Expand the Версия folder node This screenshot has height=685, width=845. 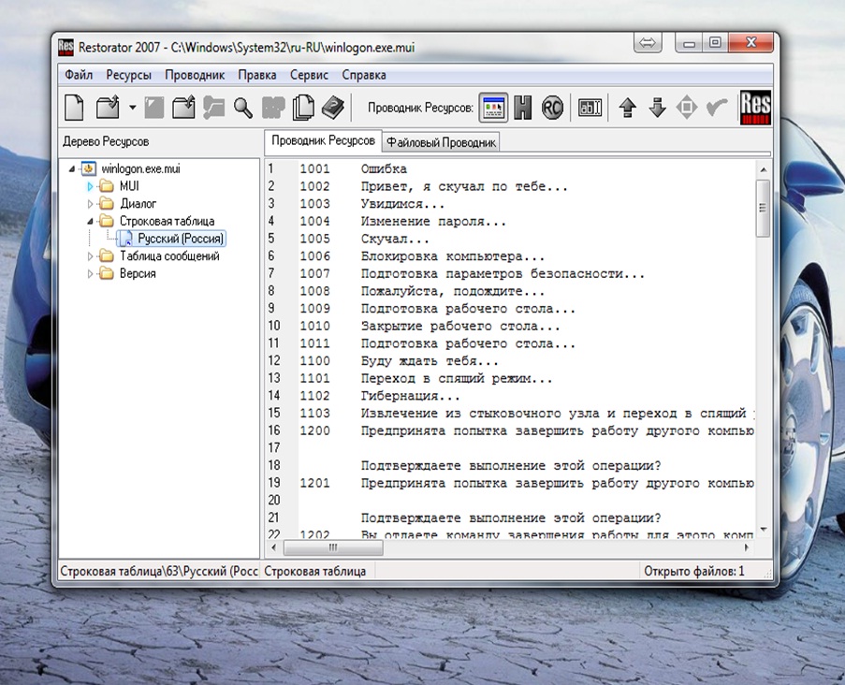(x=91, y=274)
